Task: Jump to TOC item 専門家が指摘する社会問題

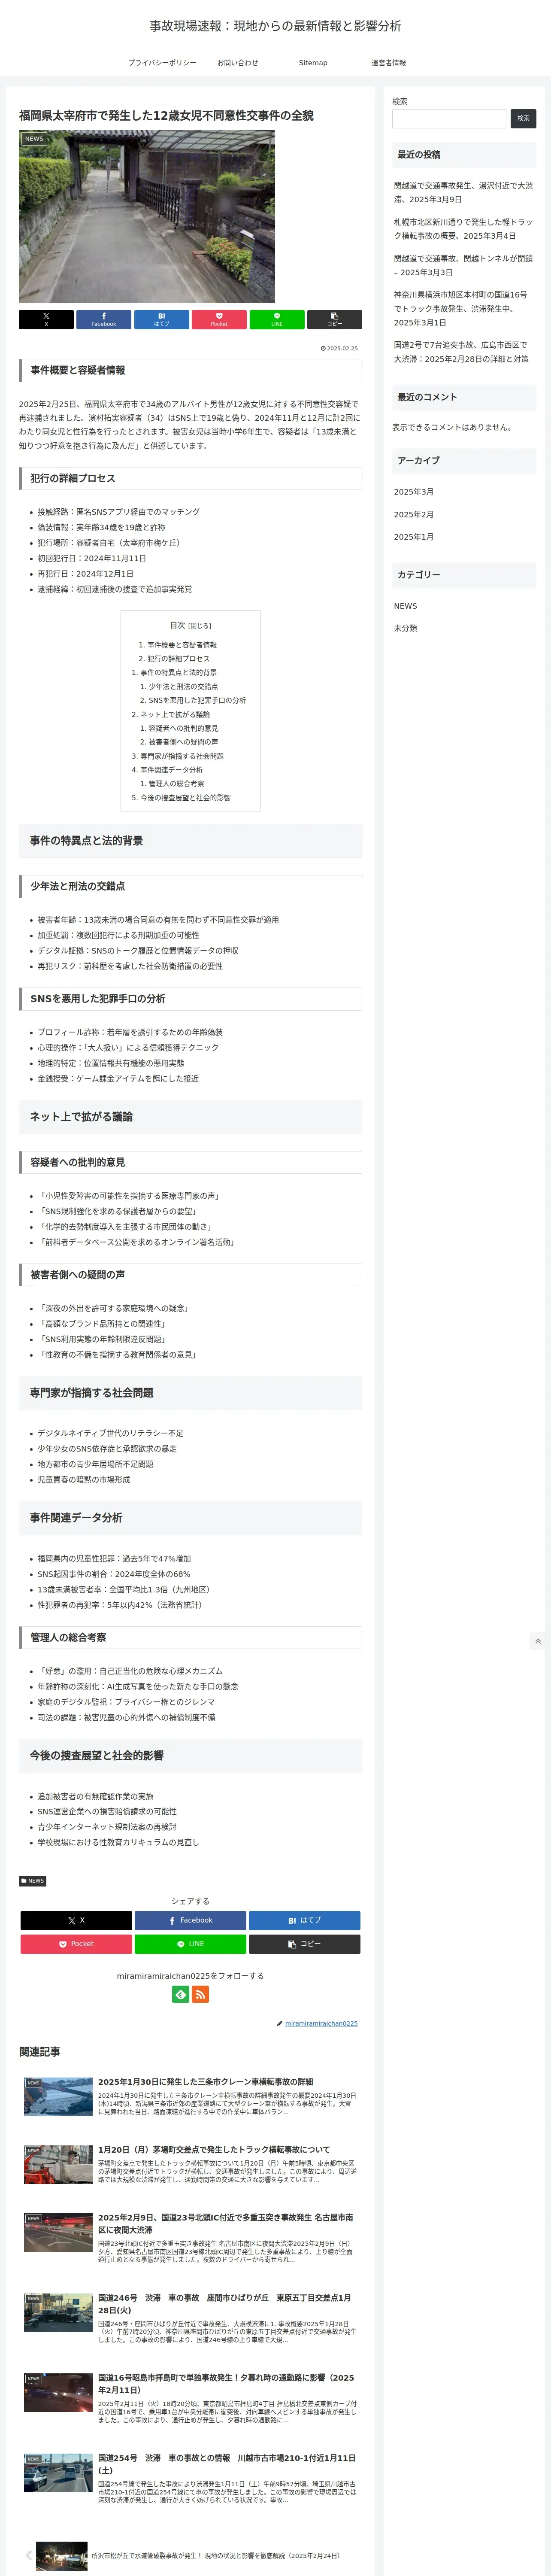Action: click(182, 756)
